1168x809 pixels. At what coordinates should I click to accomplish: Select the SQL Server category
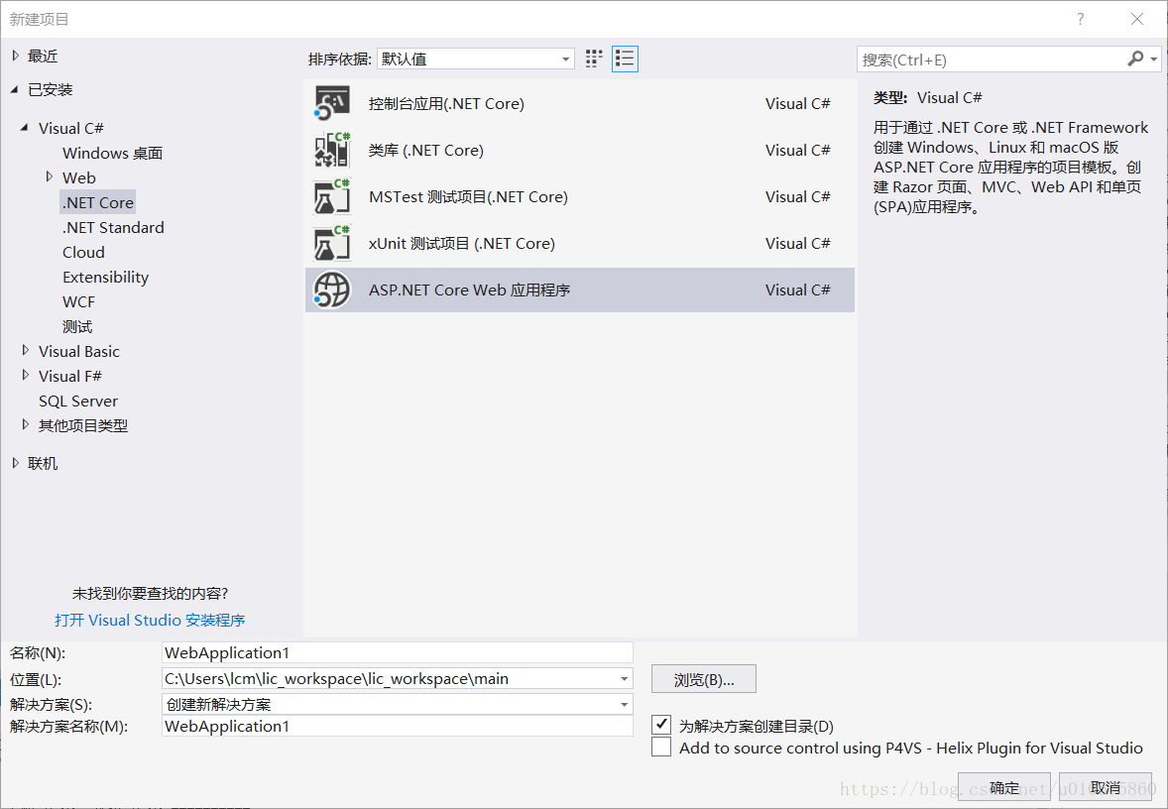point(78,401)
